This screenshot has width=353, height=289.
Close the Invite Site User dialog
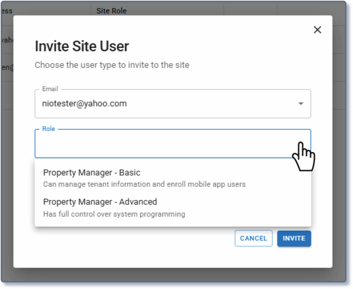[317, 30]
